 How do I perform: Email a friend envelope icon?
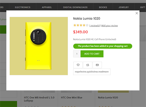coord(97,65)
